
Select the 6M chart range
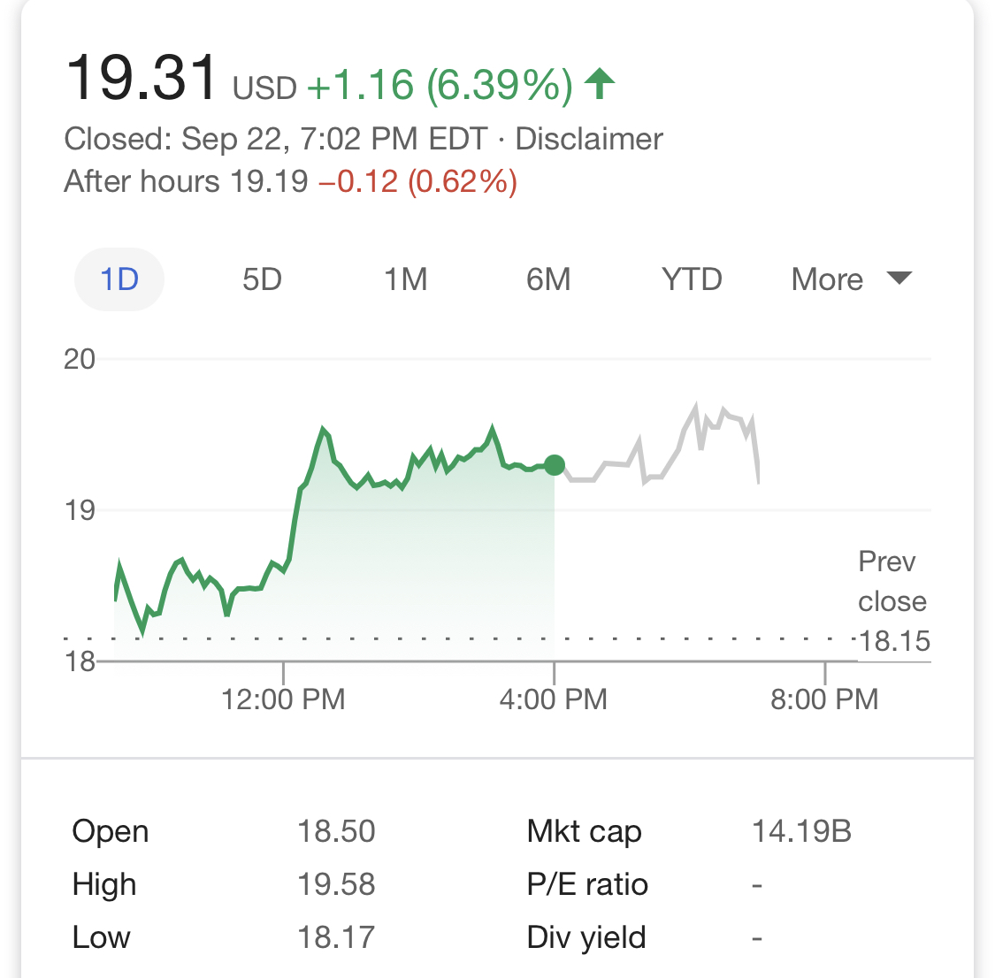tap(548, 279)
